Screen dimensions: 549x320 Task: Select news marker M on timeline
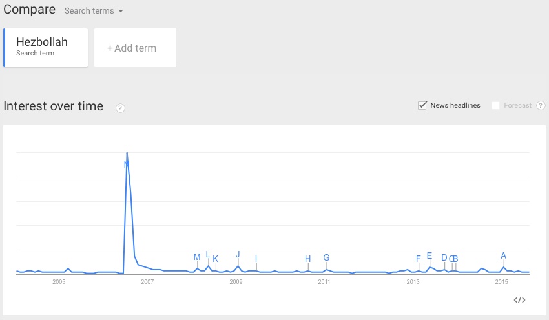click(197, 257)
